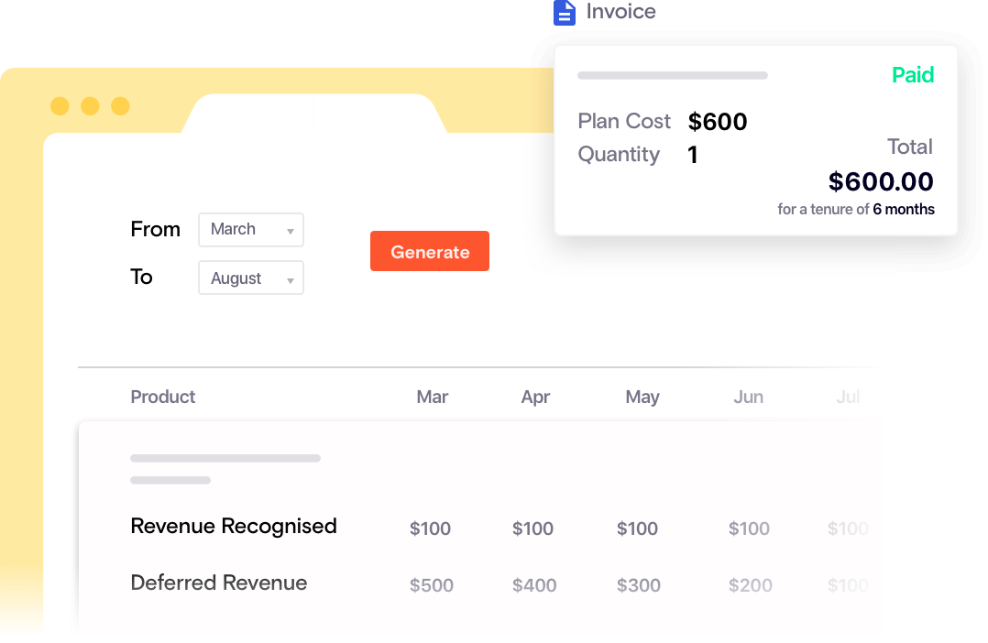Select the Mar column header
The height and width of the screenshot is (643, 988).
[x=432, y=397]
